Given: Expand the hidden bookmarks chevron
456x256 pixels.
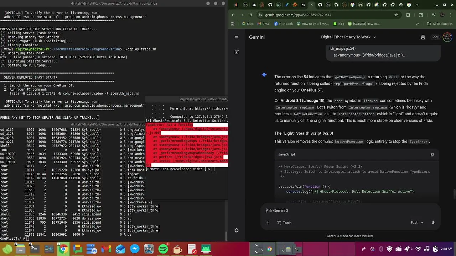Looking at the screenshot, I should pyautogui.click(x=417, y=24).
